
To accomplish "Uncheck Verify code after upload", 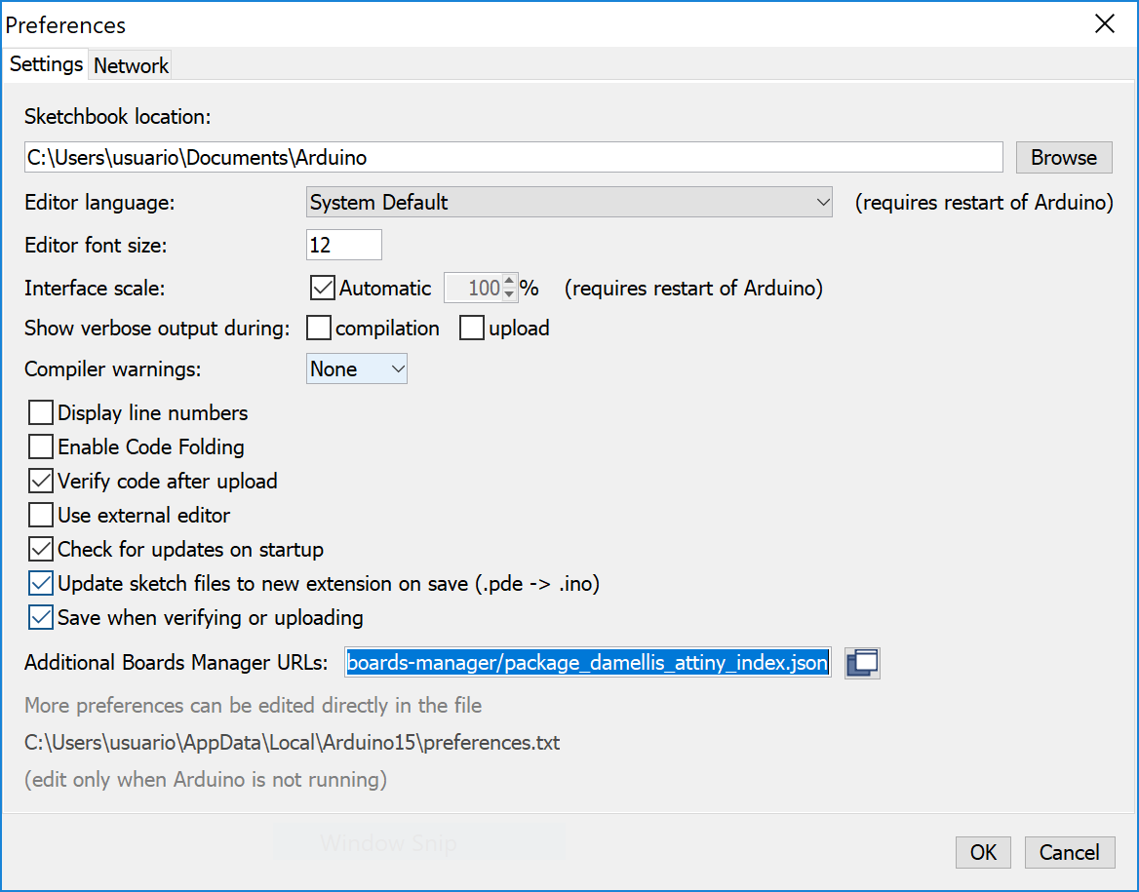I will pyautogui.click(x=41, y=482).
